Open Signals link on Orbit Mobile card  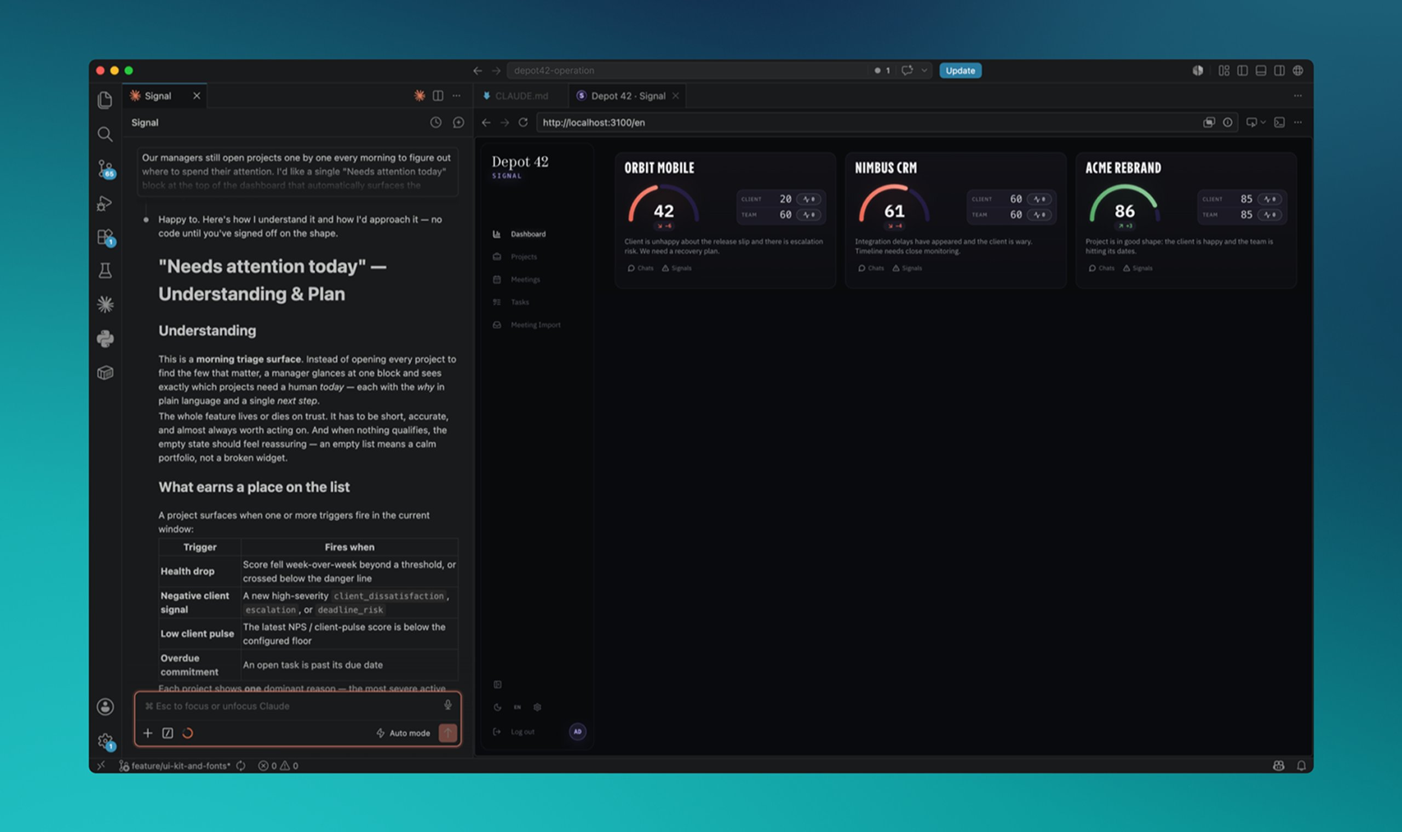tap(676, 268)
